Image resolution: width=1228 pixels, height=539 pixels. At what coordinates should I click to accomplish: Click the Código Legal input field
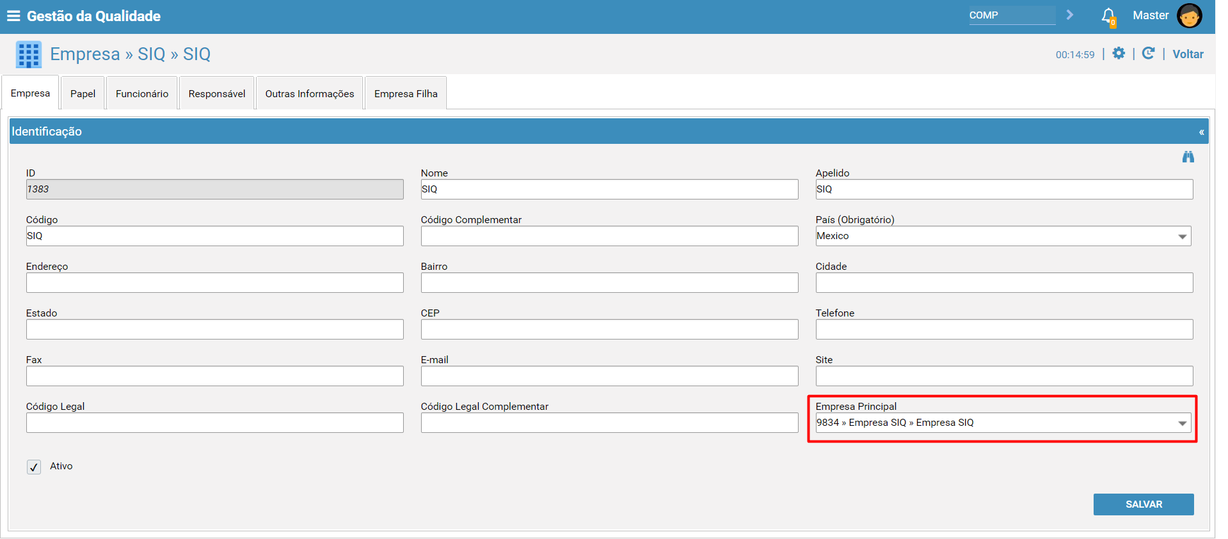tap(214, 423)
